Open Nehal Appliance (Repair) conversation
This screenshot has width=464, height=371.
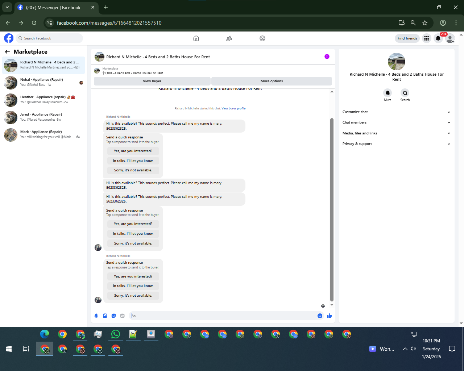pos(43,82)
